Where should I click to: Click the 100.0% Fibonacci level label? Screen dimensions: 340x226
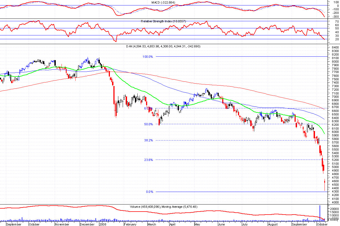pos(148,57)
